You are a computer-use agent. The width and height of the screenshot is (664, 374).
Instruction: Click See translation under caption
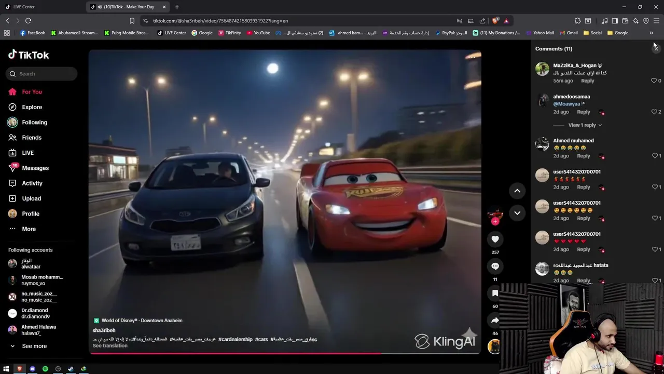coord(110,346)
